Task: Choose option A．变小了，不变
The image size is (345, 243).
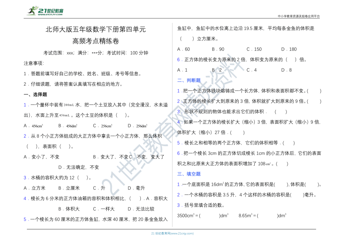Action: click(42, 157)
